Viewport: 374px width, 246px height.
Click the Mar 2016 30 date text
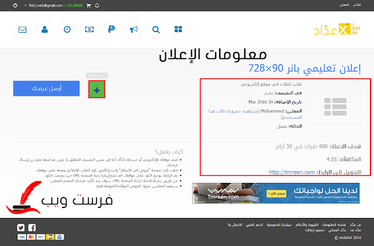click(261, 102)
